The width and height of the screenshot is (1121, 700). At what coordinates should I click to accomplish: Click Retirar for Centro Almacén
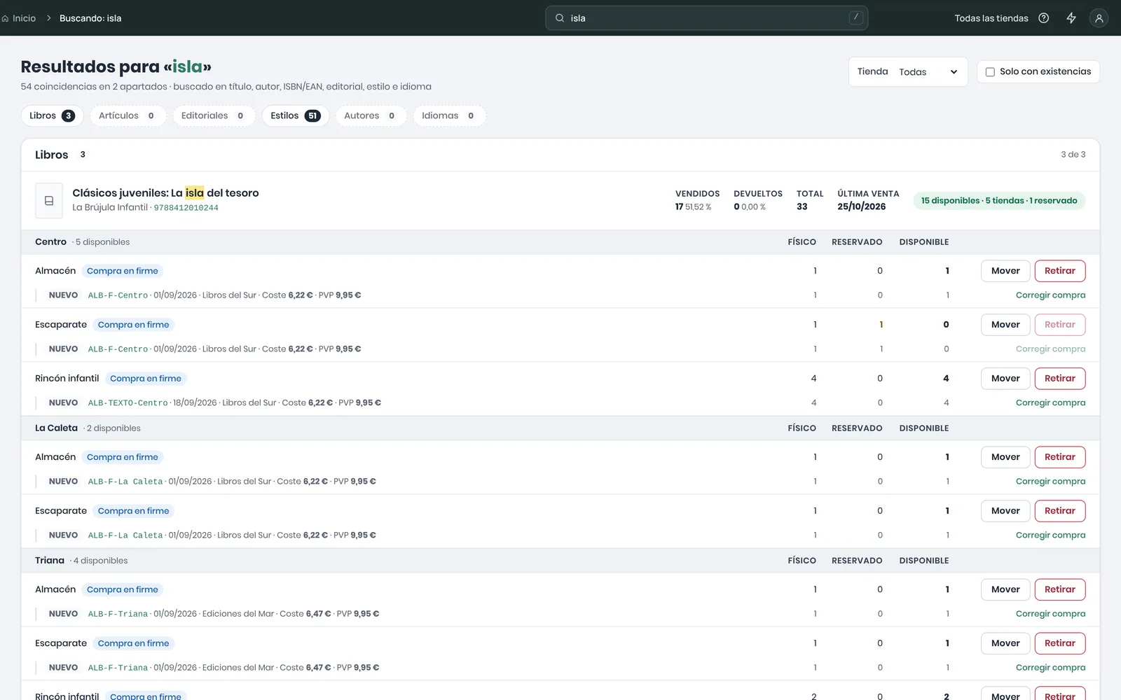(1059, 271)
